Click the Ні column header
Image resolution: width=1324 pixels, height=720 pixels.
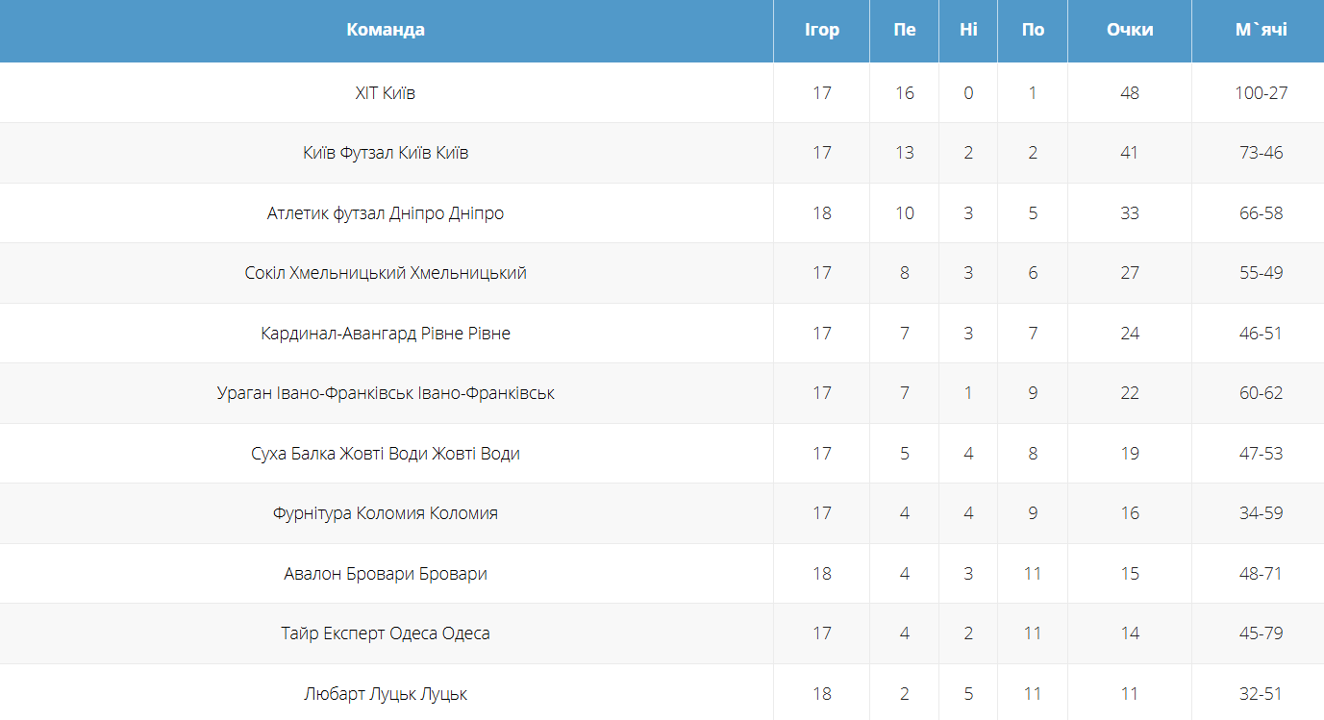967,30
